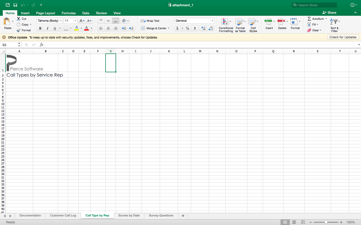This screenshot has height=225, width=361.
Task: Toggle Wrap Text
Action: (150, 21)
